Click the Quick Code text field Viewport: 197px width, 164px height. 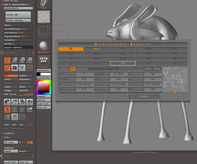pos(110,69)
